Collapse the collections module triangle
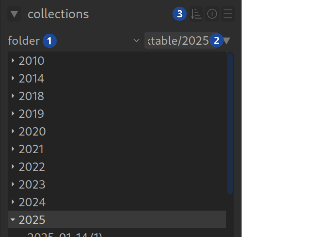This screenshot has height=237, width=316. (x=15, y=15)
